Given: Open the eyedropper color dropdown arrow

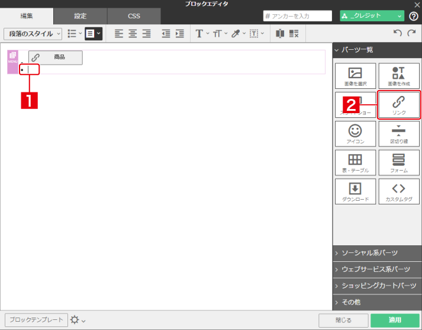Looking at the screenshot, I should (x=244, y=34).
